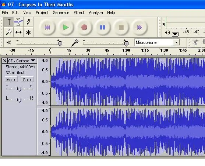Viewport: 205px width, 166px height.
Task: Select the Multi-tool asterisk icon
Action: coord(28,32)
